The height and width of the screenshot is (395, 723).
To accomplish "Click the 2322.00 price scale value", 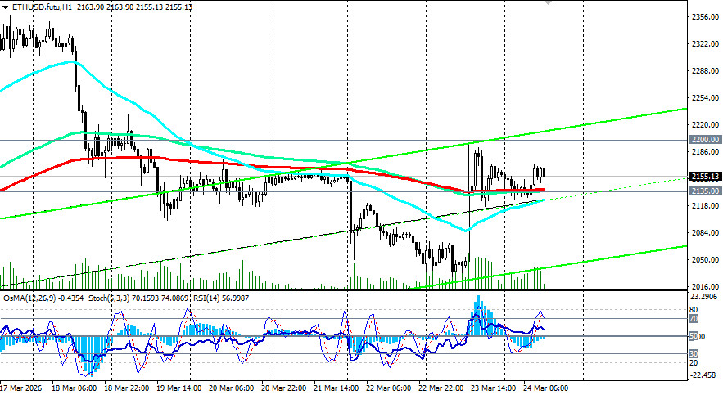I will coord(706,43).
